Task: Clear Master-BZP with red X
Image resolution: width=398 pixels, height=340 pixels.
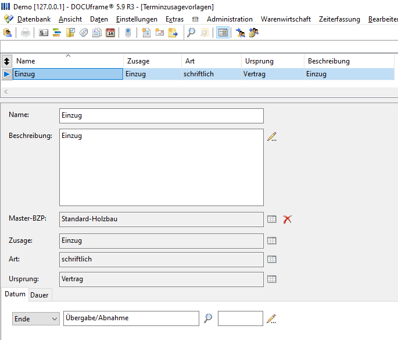Action: click(x=288, y=219)
